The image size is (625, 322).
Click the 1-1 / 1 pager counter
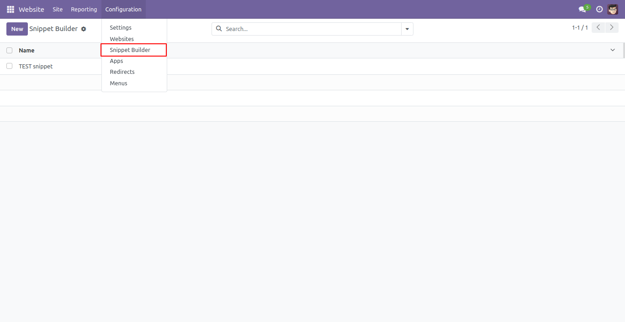(x=580, y=28)
